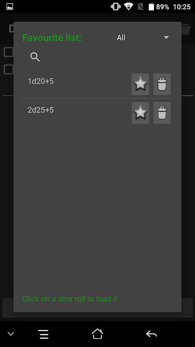Tap the "Favourite list:" heading label
The width and height of the screenshot is (195, 347).
tap(52, 38)
